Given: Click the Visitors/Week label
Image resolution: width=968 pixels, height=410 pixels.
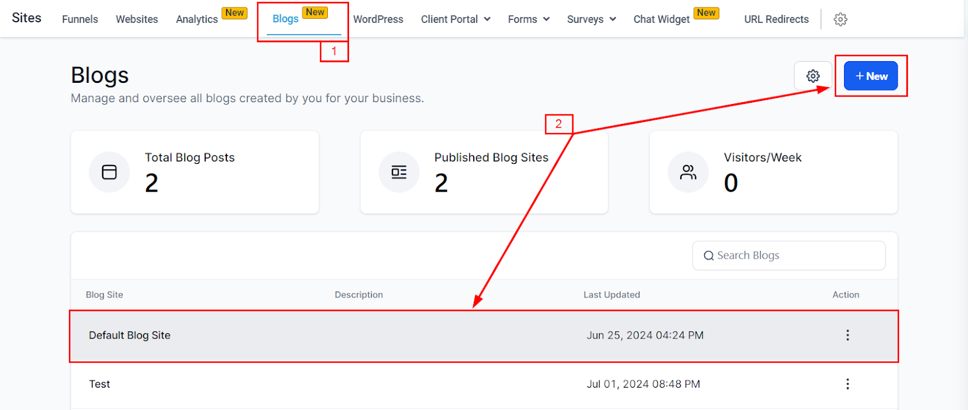Looking at the screenshot, I should point(762,157).
